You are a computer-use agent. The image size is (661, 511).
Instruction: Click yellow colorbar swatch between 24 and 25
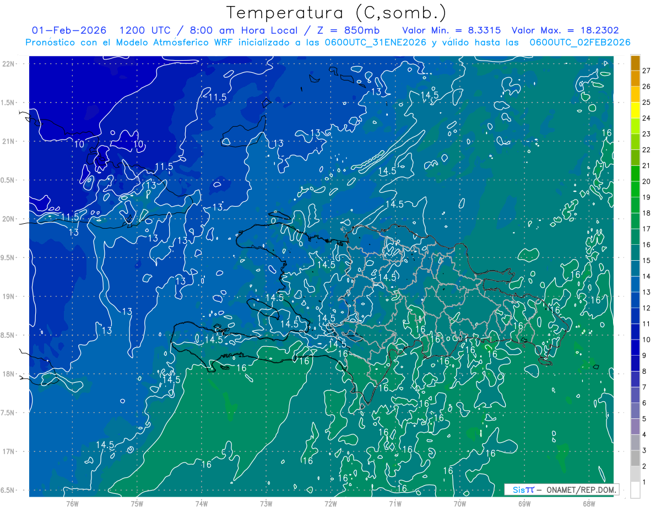[x=635, y=111]
